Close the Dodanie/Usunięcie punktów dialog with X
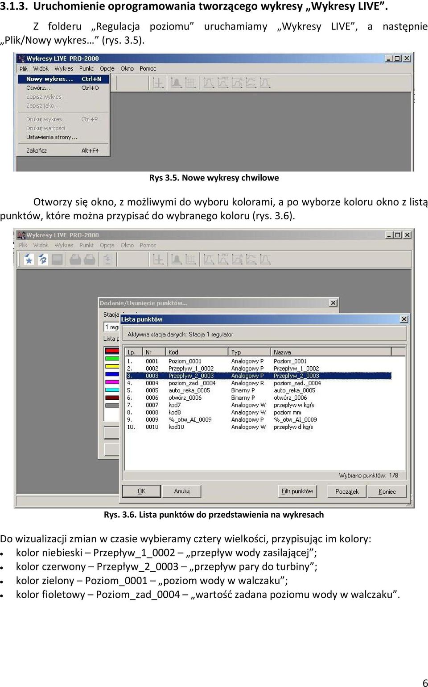This screenshot has height=687, width=428. [333, 303]
